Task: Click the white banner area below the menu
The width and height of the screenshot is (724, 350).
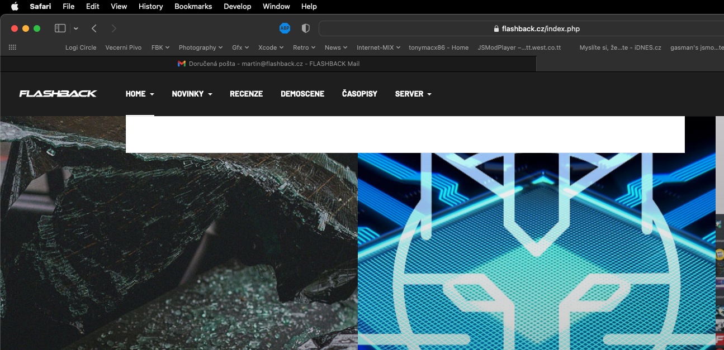Action: click(x=405, y=134)
